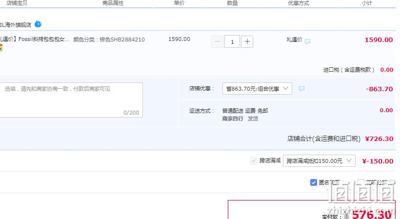Increase quantity with the plus button

247,41
